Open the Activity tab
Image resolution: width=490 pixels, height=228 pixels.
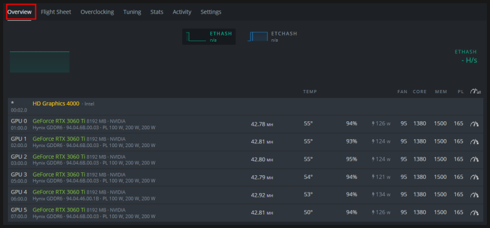point(182,12)
